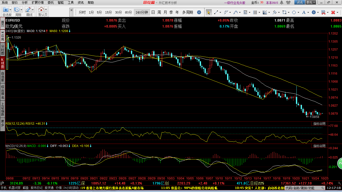Screen dimensions: 342x192
Task: Open the 工具 menu
Action: pos(71,3)
